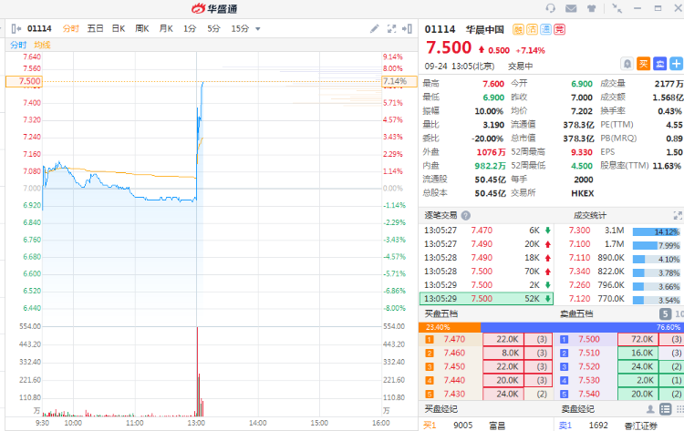Click the compact window mode icon
The image size is (684, 431).
(x=617, y=8)
